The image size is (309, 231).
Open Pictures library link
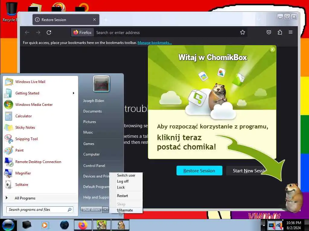[x=90, y=122]
